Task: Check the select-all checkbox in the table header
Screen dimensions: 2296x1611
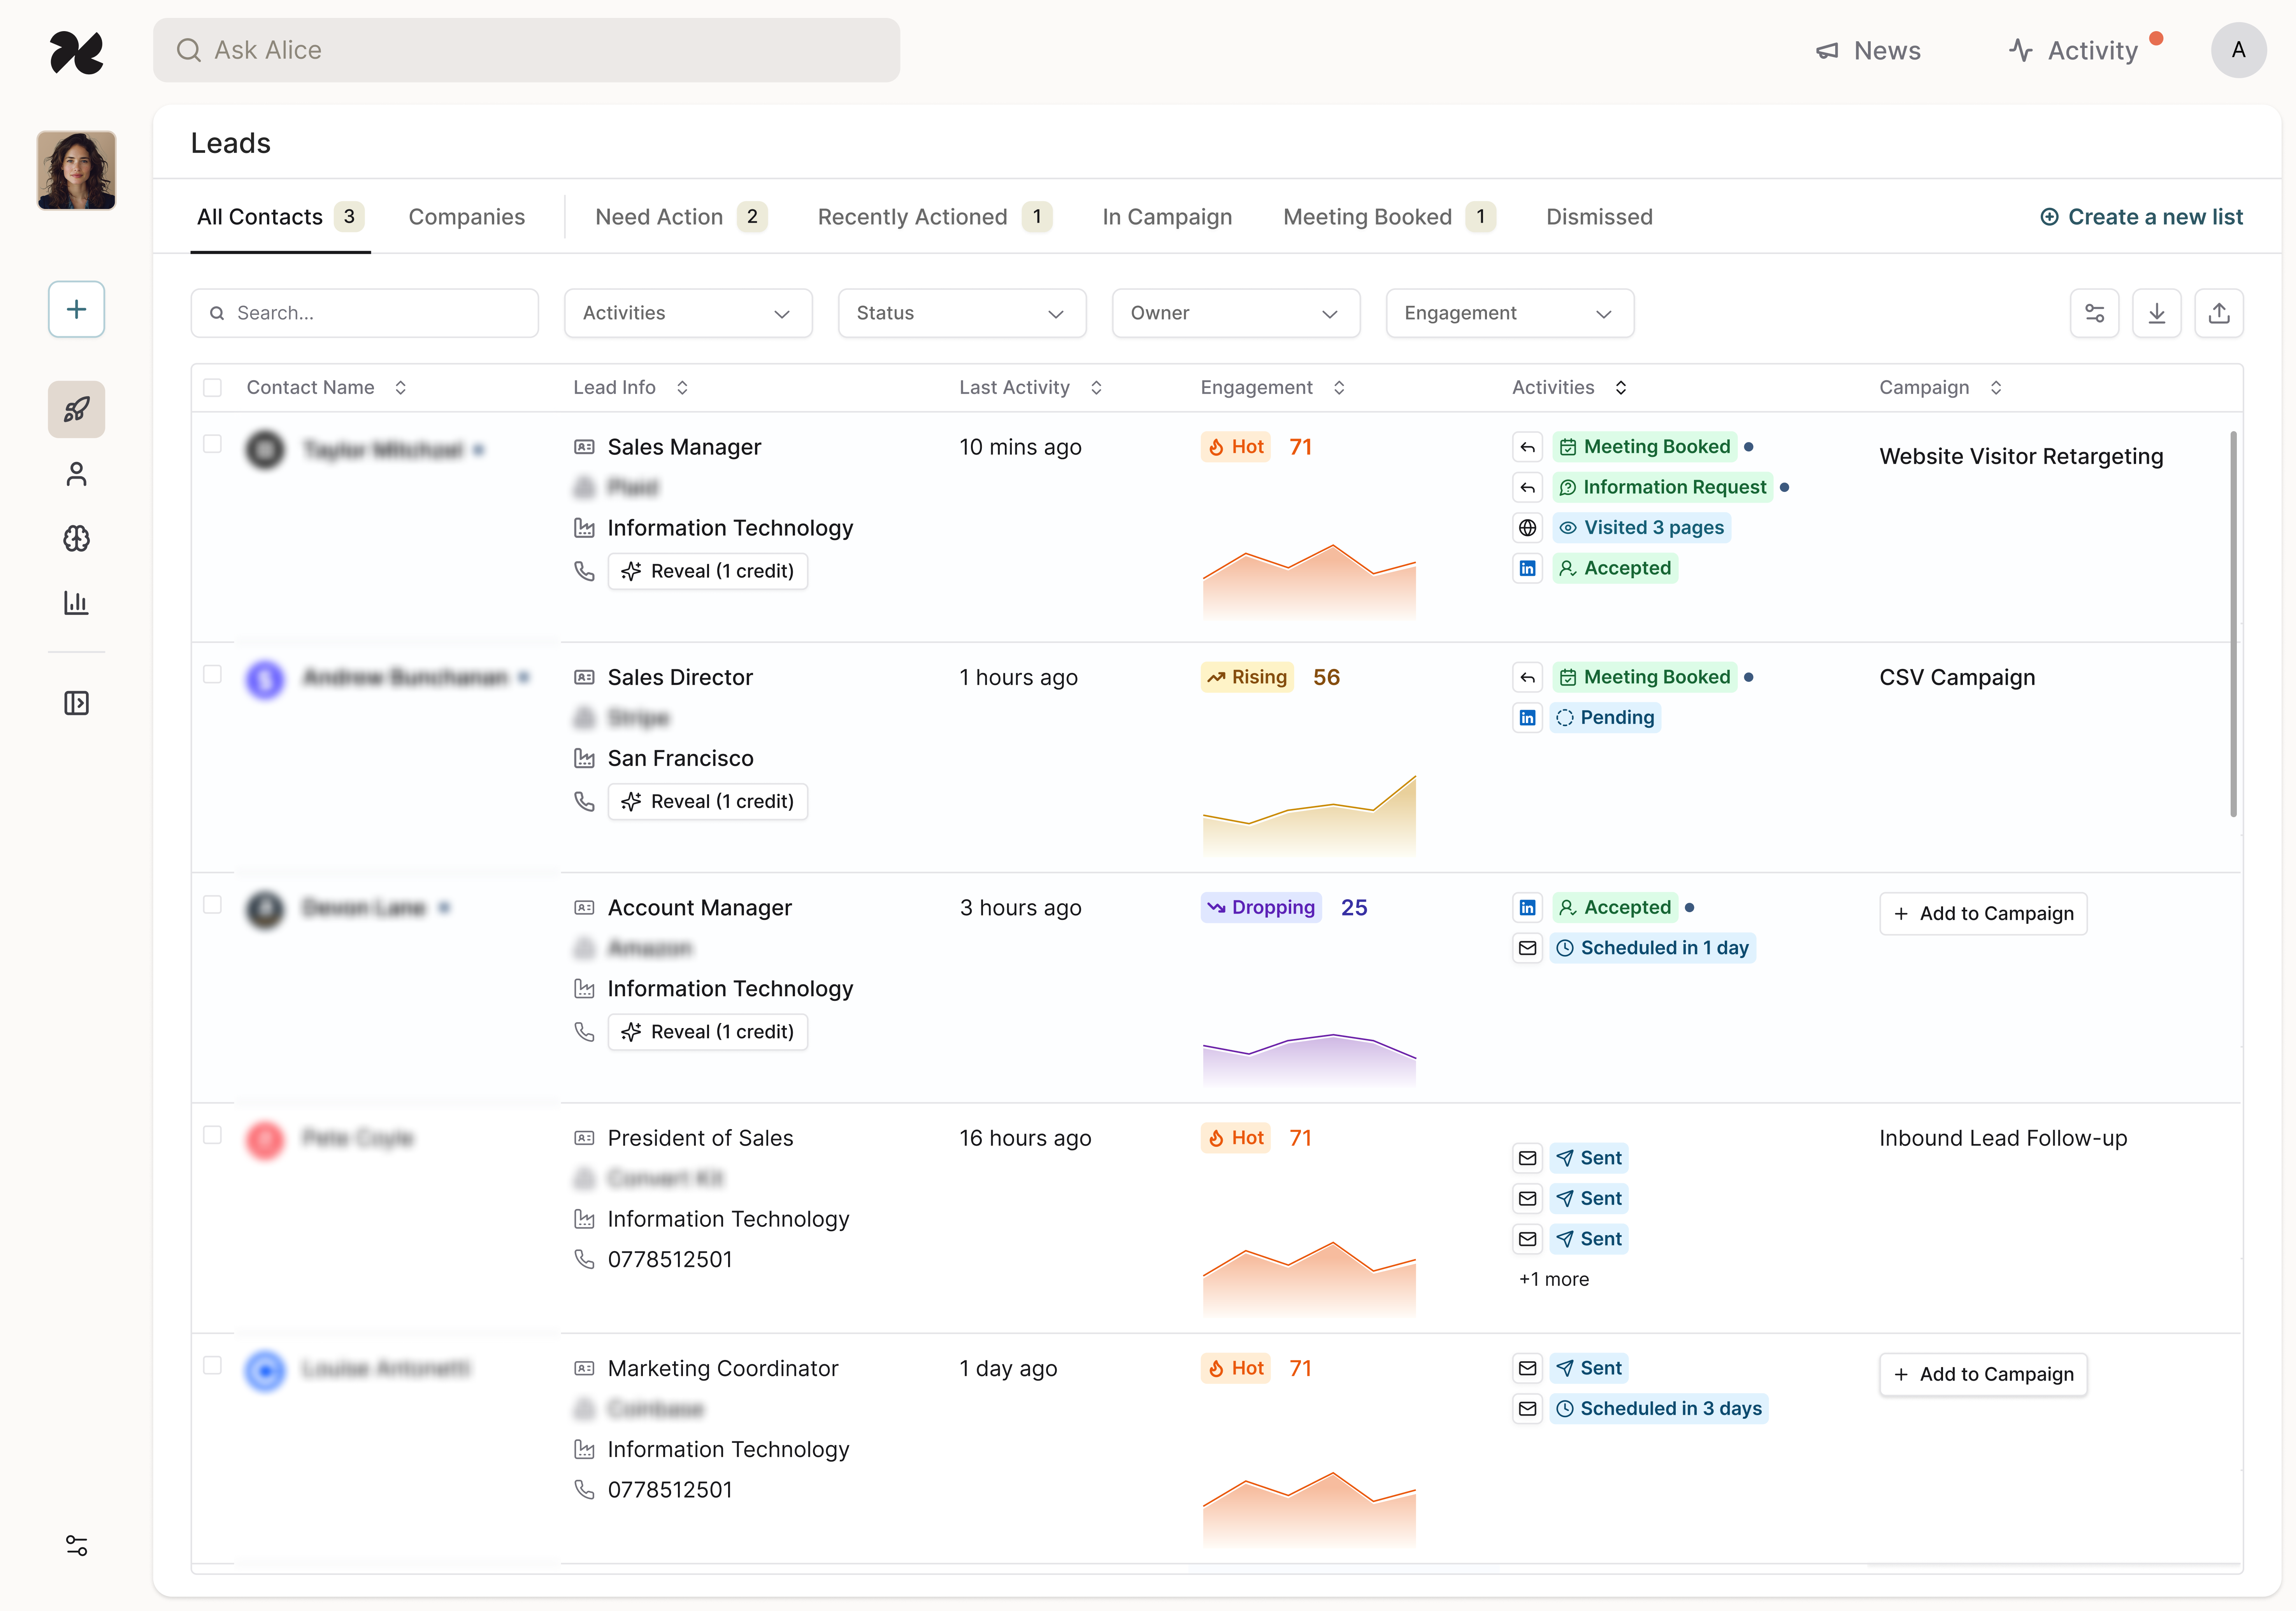Action: [x=212, y=388]
